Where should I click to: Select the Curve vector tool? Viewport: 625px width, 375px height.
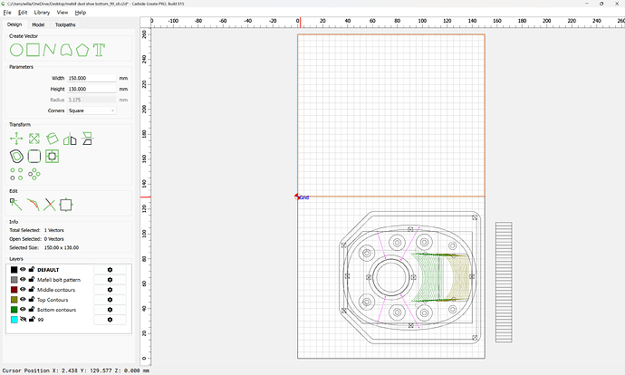[x=66, y=50]
